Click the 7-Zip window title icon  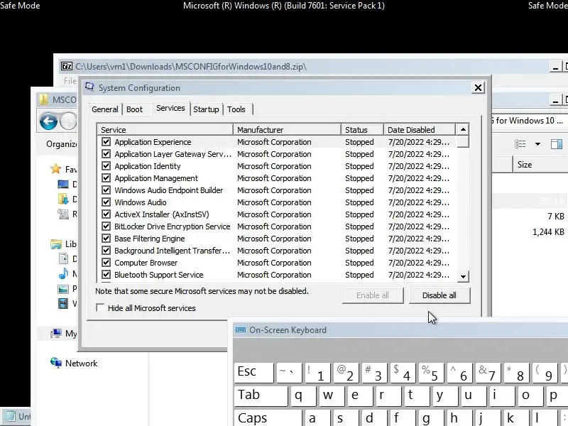pyautogui.click(x=67, y=66)
